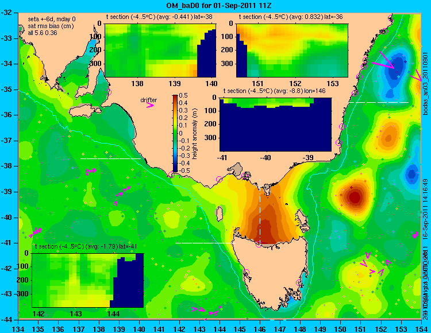
Task: Click the magenta circle on Tasmania's west coast
Action: [x=246, y=272]
